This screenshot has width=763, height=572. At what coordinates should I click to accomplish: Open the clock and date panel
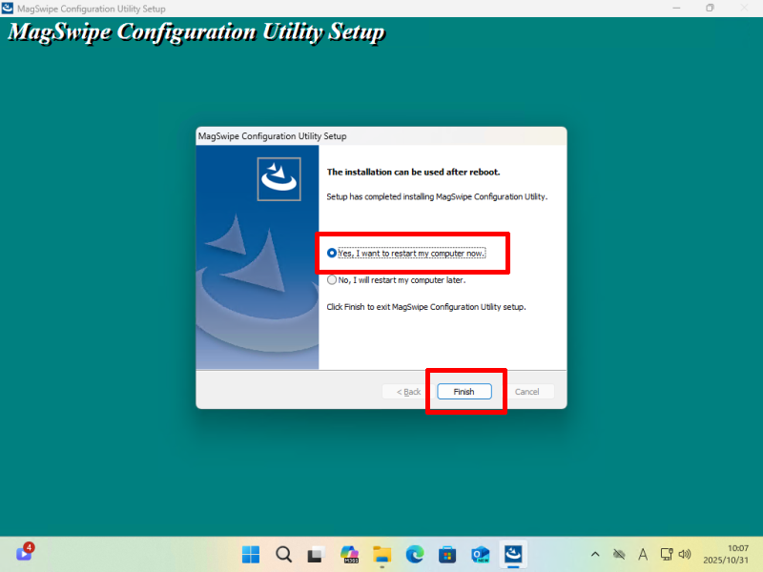pyautogui.click(x=725, y=554)
